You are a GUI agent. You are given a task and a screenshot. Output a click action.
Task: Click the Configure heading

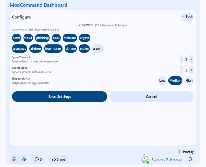21,17
